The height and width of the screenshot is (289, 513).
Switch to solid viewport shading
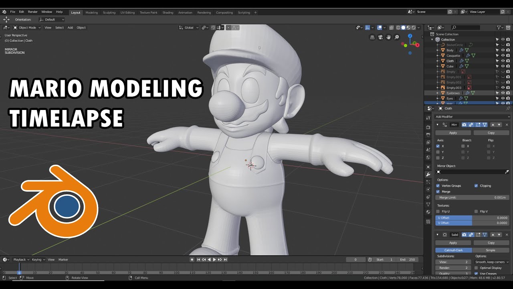403,28
